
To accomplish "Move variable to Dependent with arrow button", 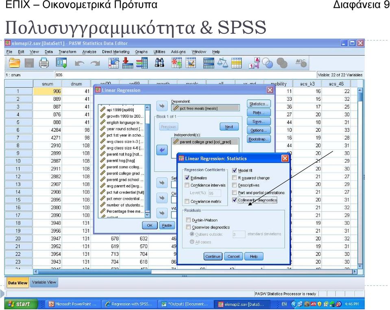I will pyautogui.click(x=162, y=106).
